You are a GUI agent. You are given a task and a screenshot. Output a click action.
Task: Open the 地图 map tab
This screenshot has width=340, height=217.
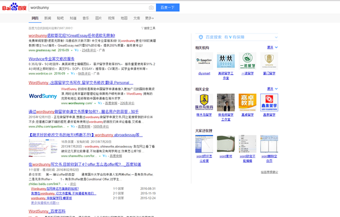(x=124, y=18)
